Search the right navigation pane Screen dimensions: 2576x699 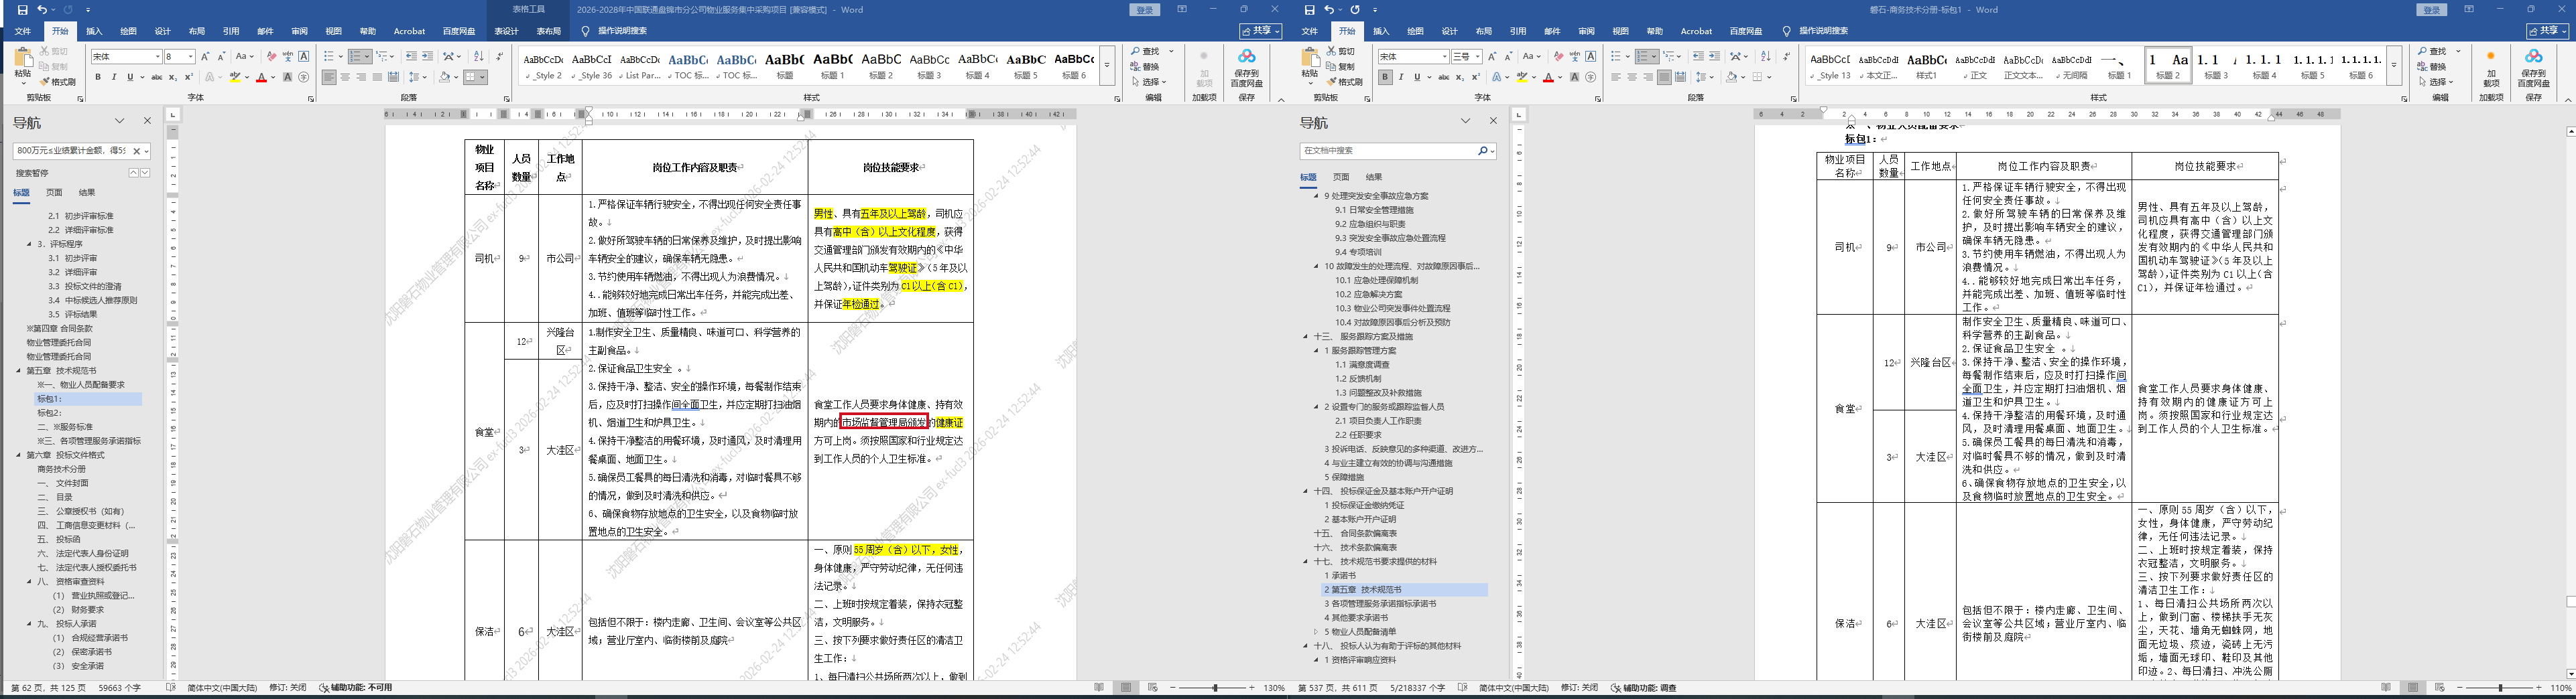(1398, 151)
